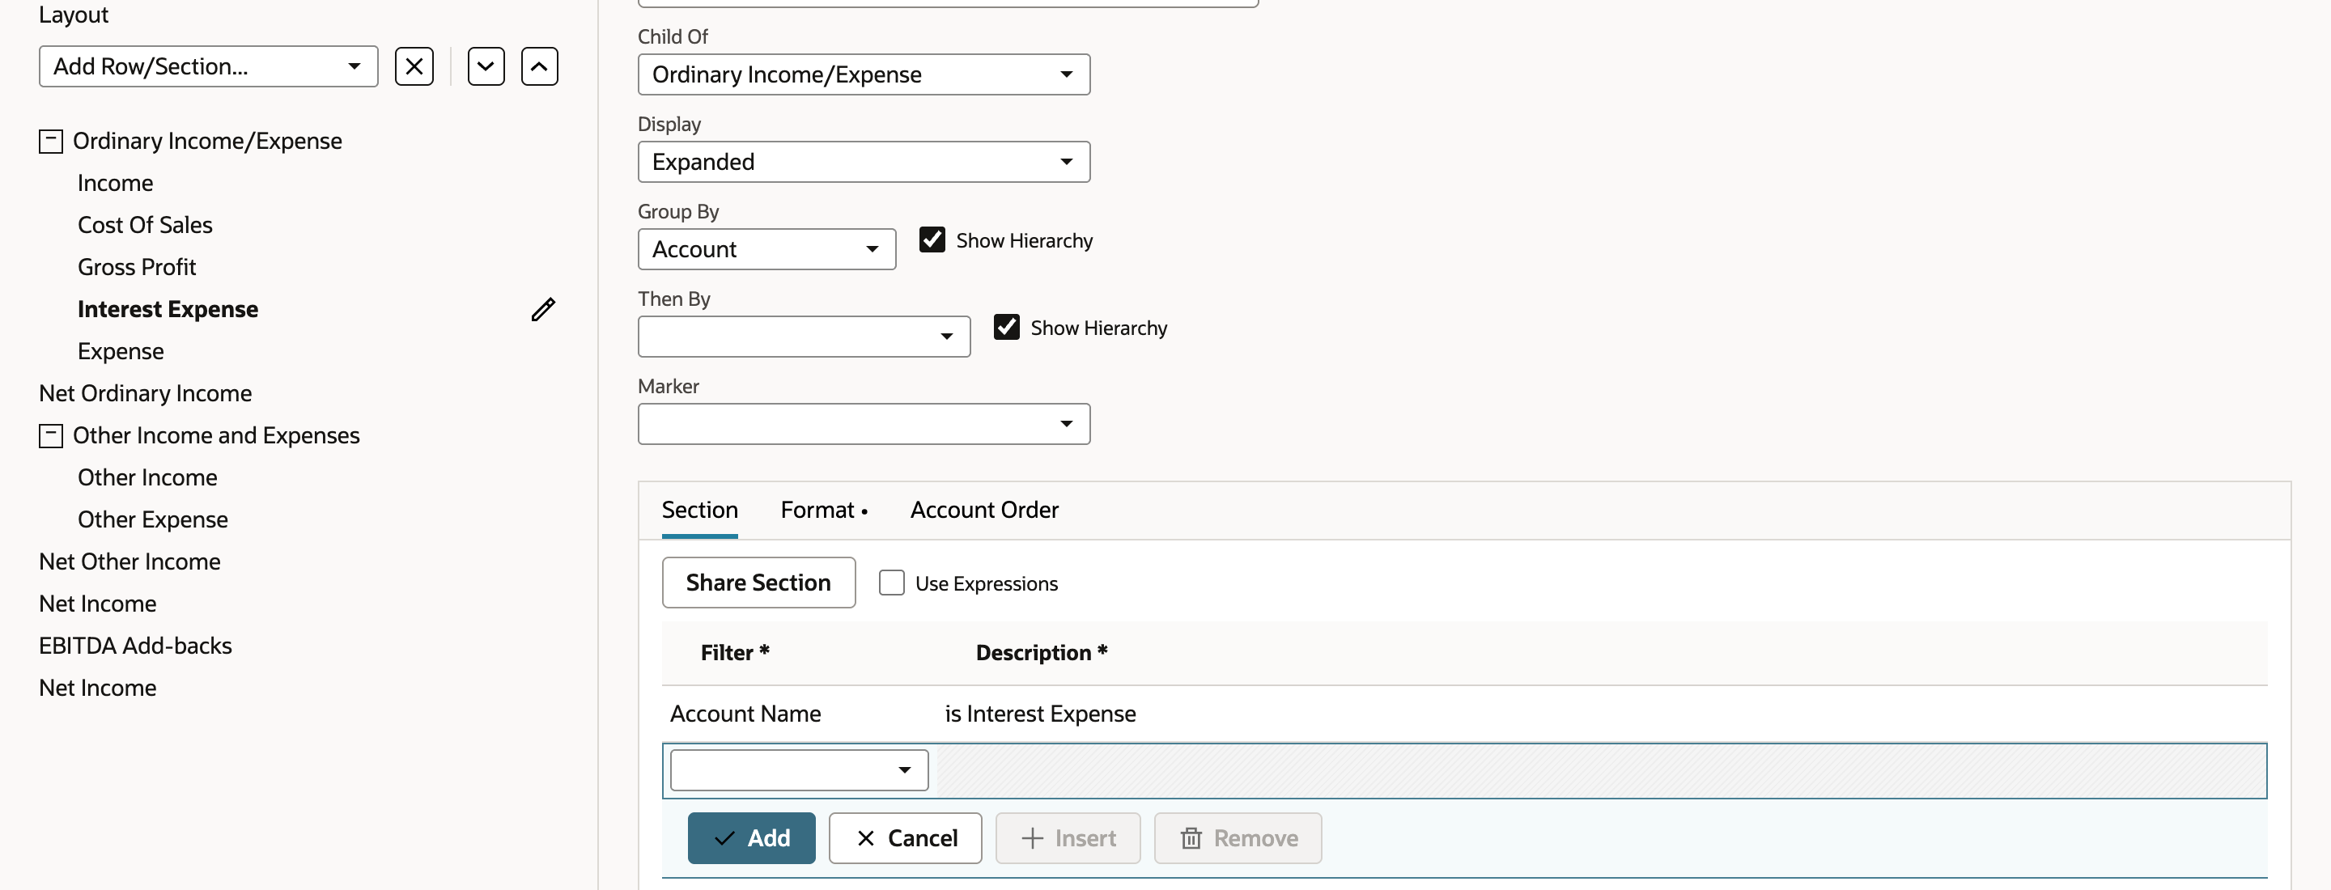
Task: Click the Insert button
Action: point(1068,837)
